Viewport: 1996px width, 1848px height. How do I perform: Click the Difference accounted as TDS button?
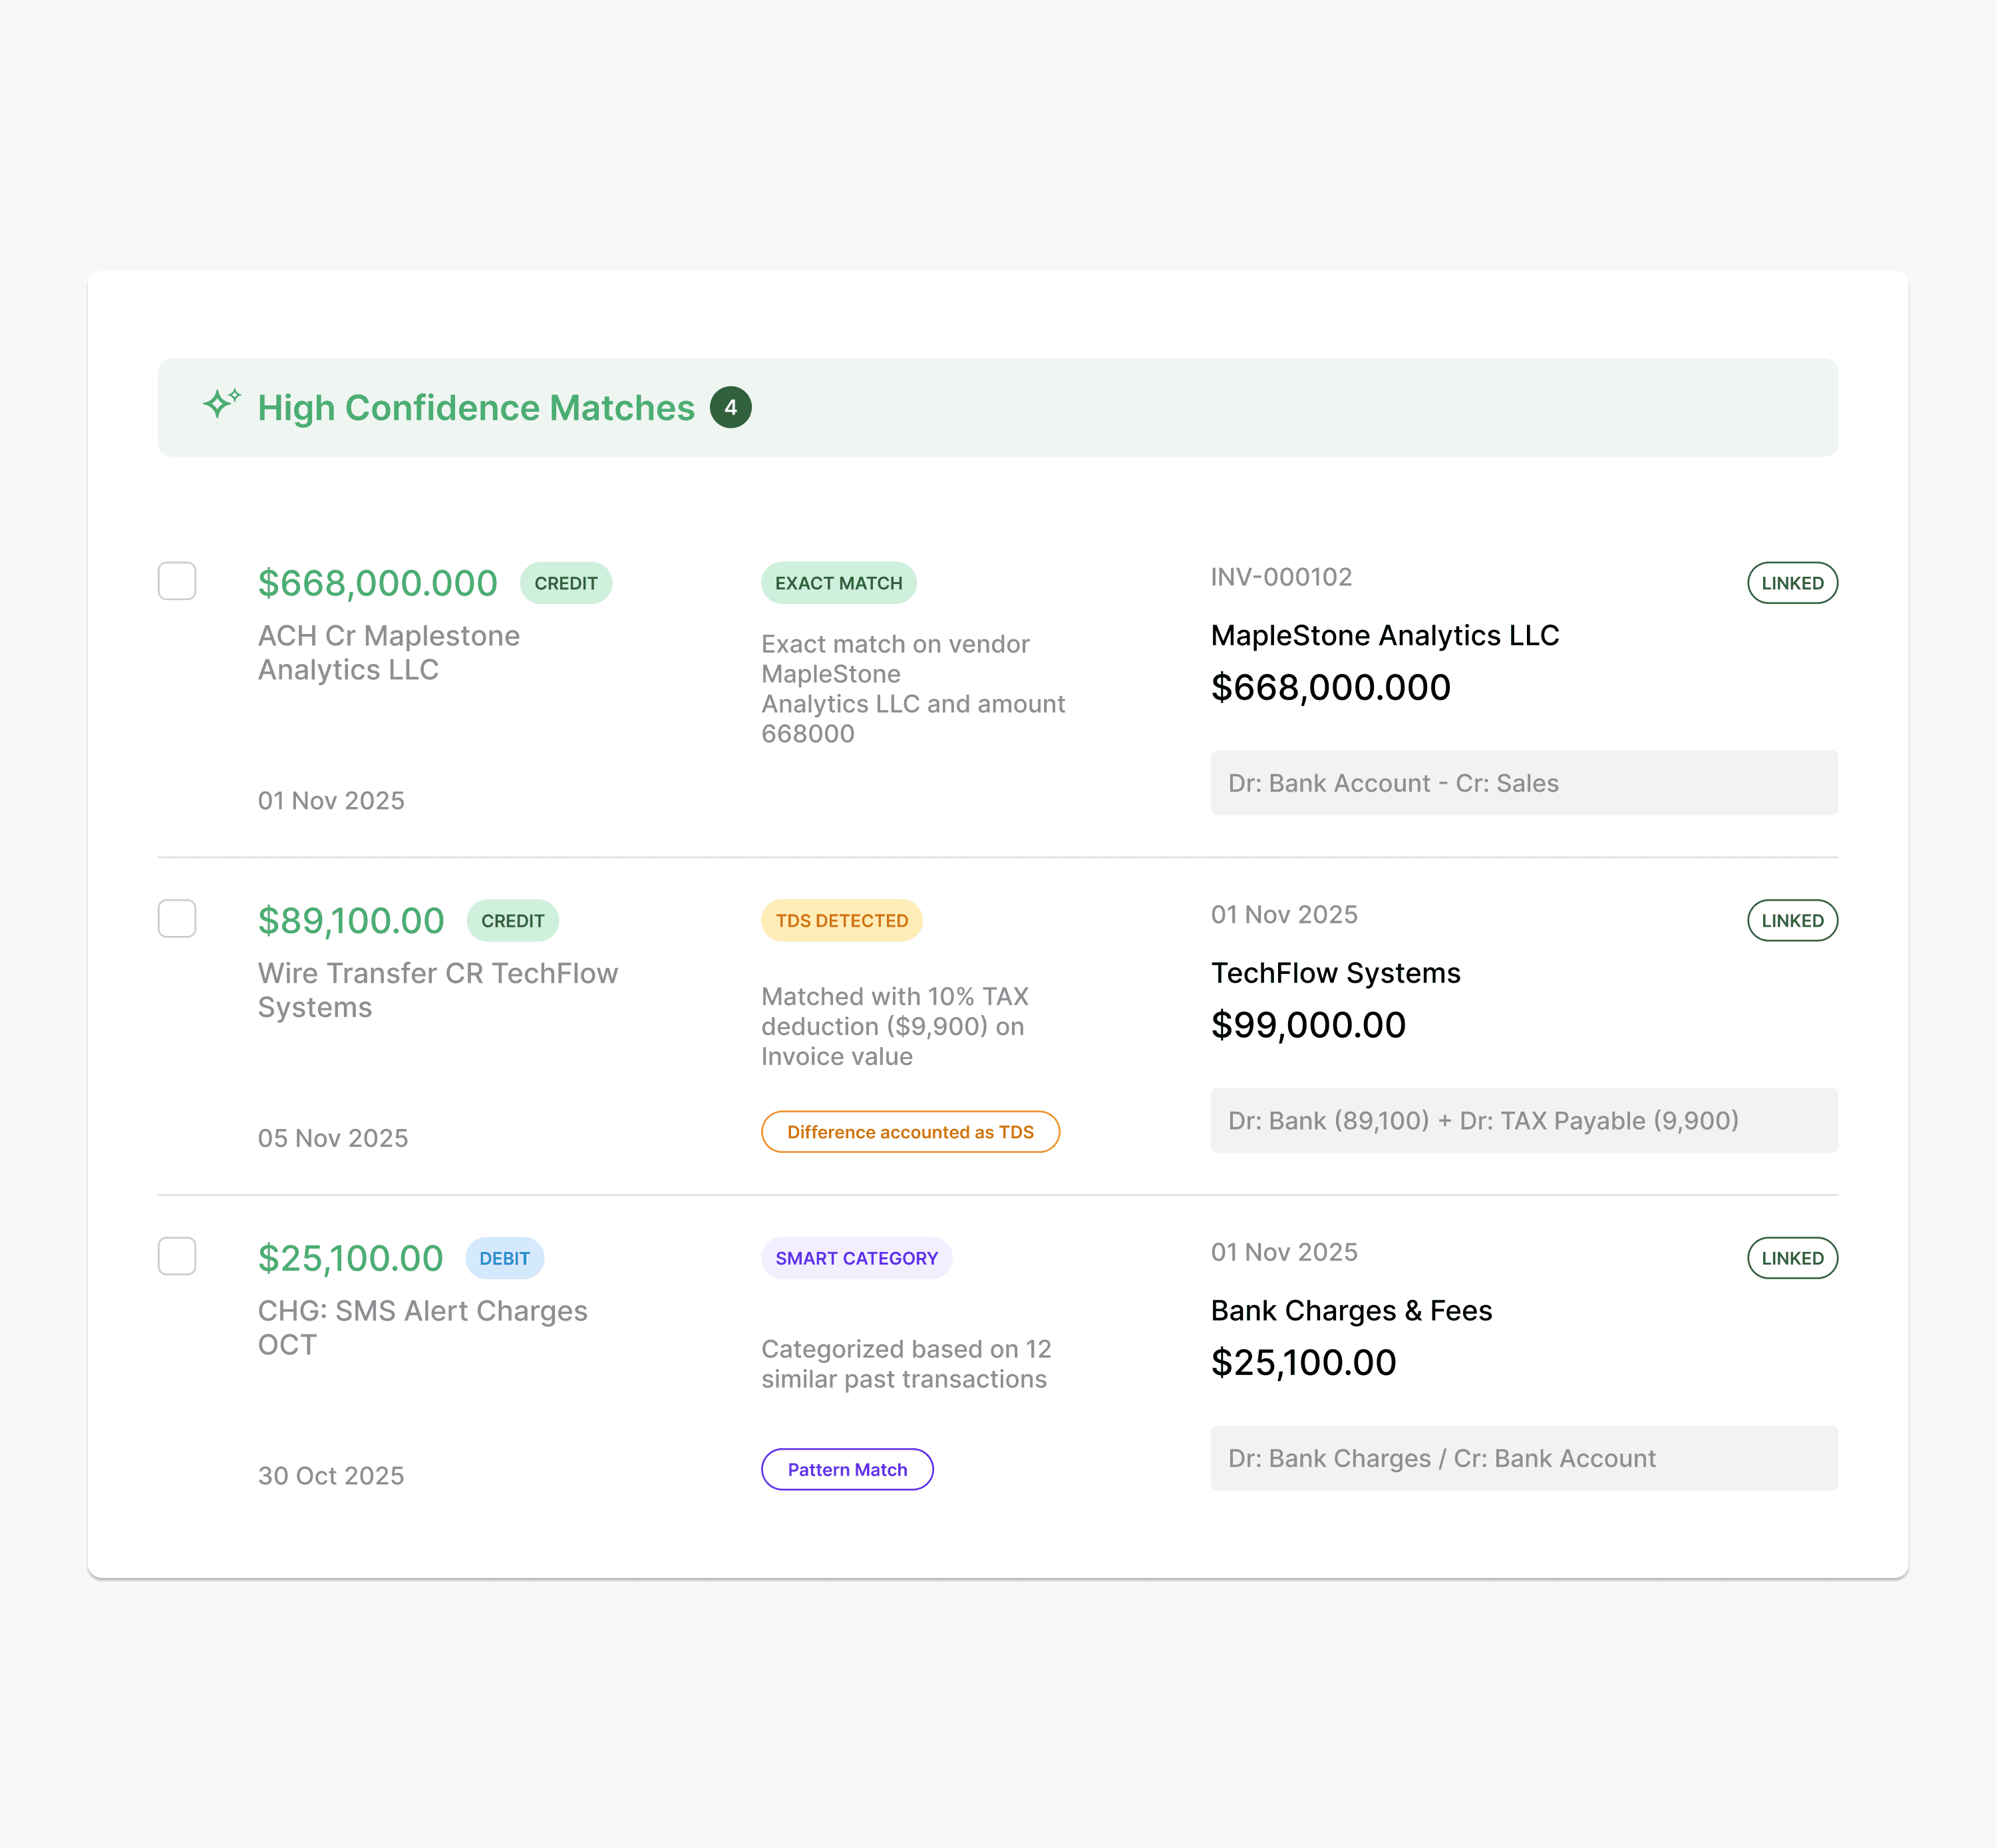pyautogui.click(x=910, y=1131)
